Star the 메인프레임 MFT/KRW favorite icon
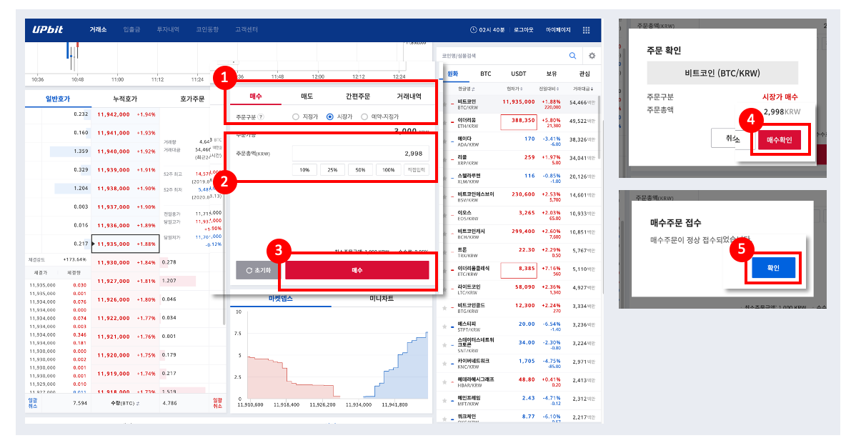 (x=445, y=401)
